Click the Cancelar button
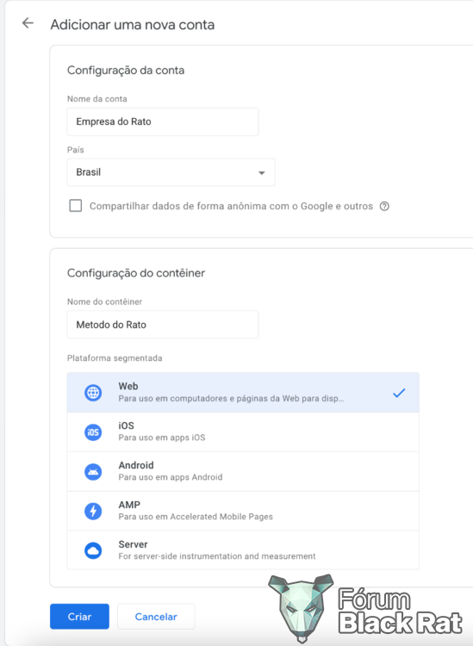Viewport: 473px width, 646px height. [156, 617]
